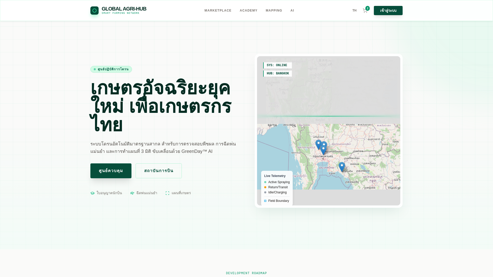This screenshot has width=493, height=277.
Task: Open the Academy menu
Action: point(249,11)
